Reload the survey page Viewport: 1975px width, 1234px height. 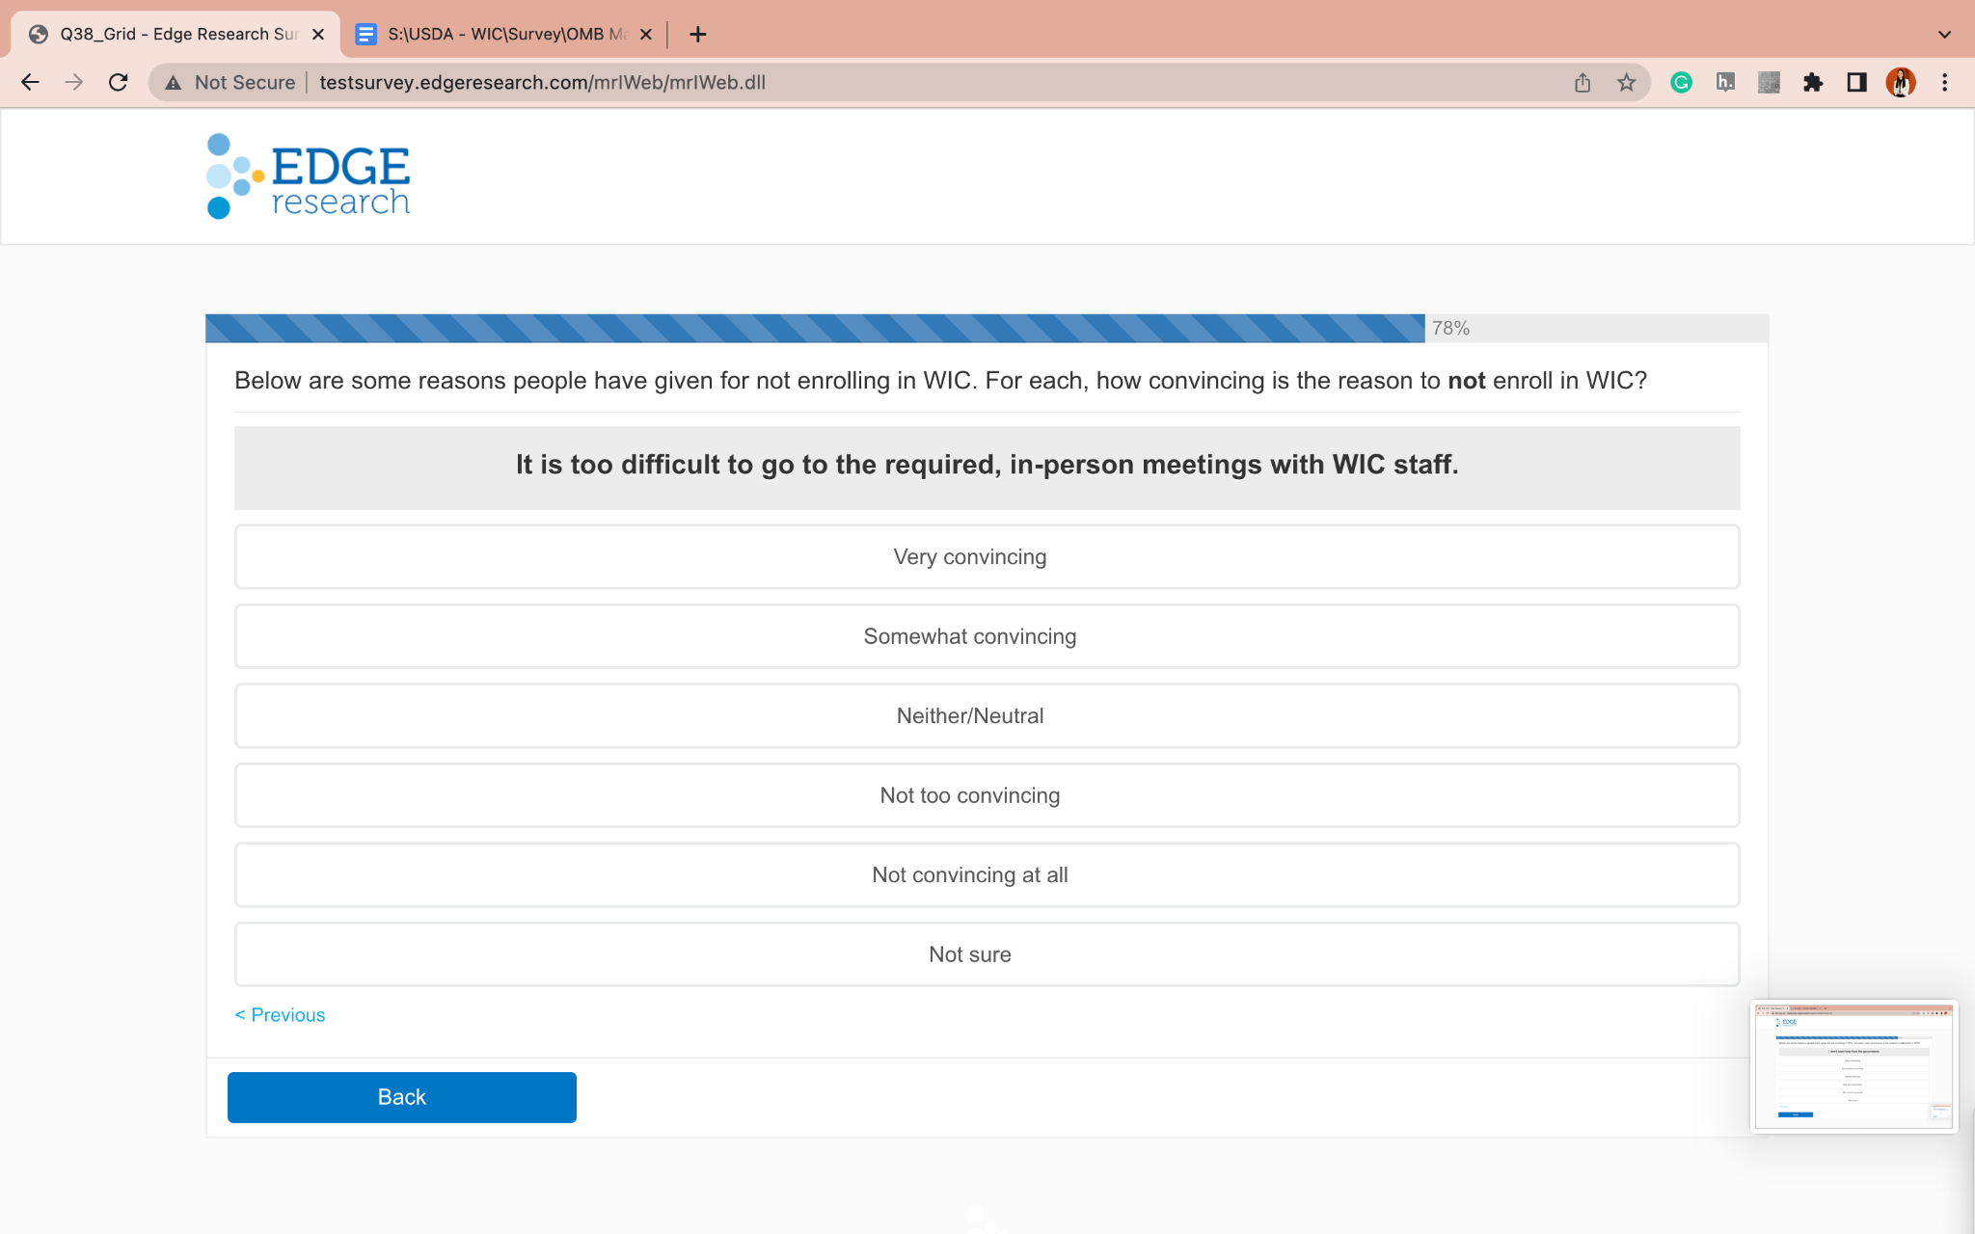(x=118, y=82)
